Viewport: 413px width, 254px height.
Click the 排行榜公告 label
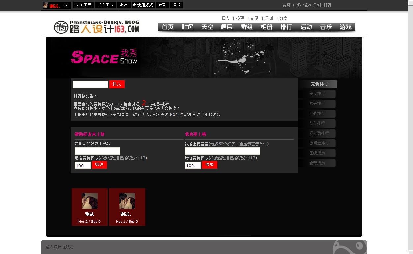tap(85, 96)
